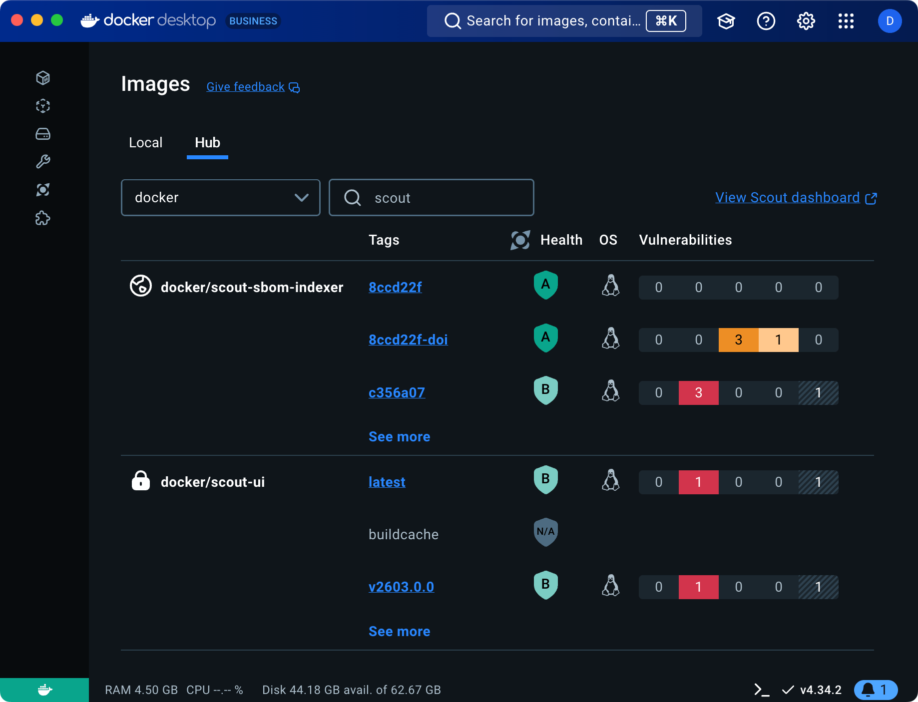Open the Builds view in the sidebar

point(43,161)
